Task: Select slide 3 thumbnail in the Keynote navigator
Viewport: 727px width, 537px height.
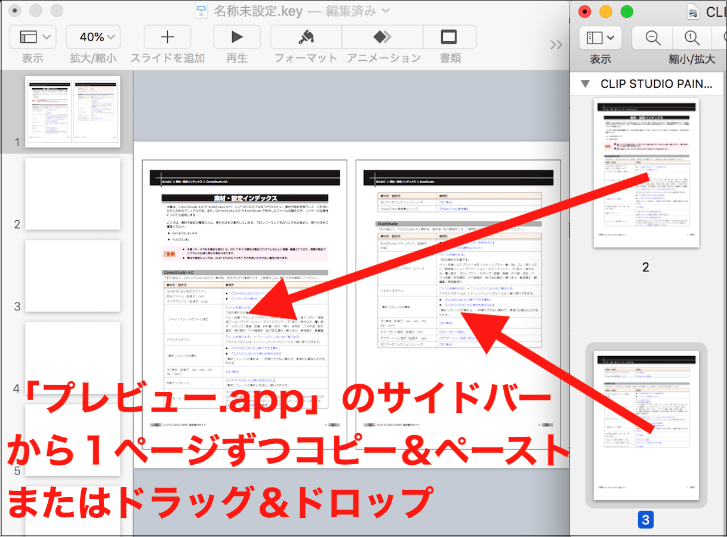Action: (72, 276)
